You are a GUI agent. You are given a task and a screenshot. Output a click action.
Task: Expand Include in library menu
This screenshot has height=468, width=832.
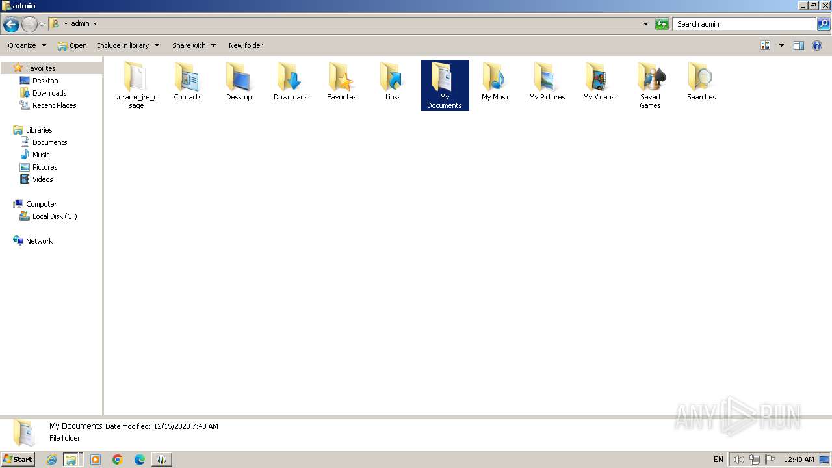pyautogui.click(x=128, y=45)
